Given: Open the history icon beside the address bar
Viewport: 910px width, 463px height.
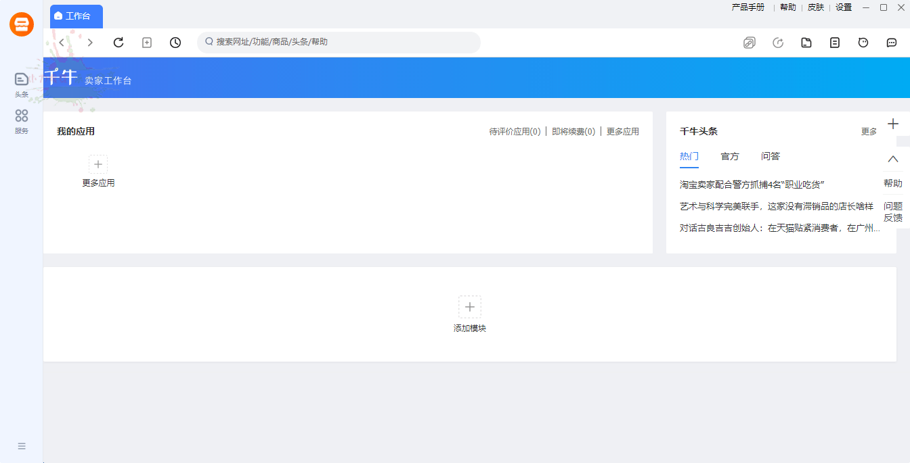Looking at the screenshot, I should [175, 42].
